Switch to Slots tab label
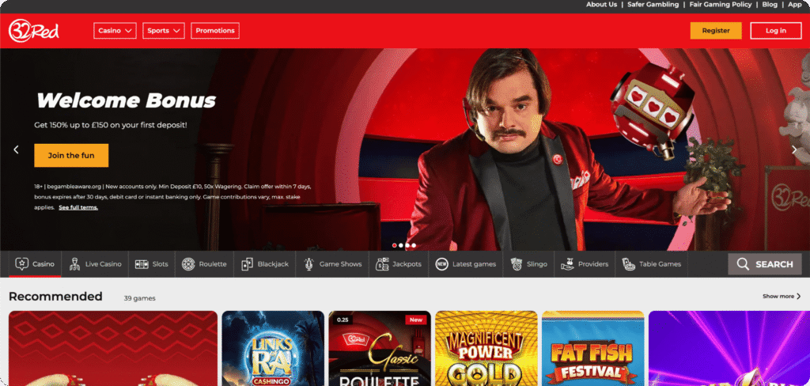This screenshot has width=810, height=386. [160, 264]
